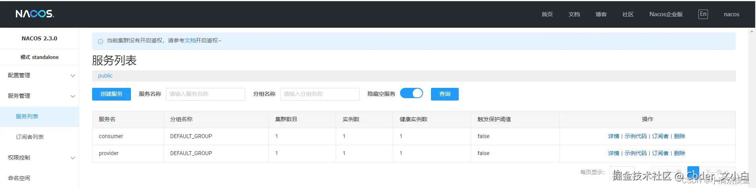Screen dimensions: 756x188
Task: Open 示例代码 for the consumer service
Action: pos(635,136)
